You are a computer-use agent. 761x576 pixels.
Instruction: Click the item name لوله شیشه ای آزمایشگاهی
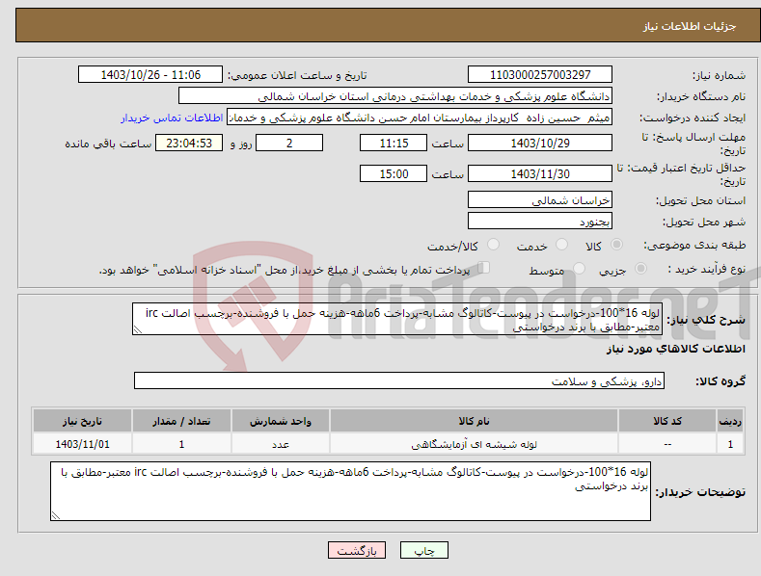click(x=474, y=444)
